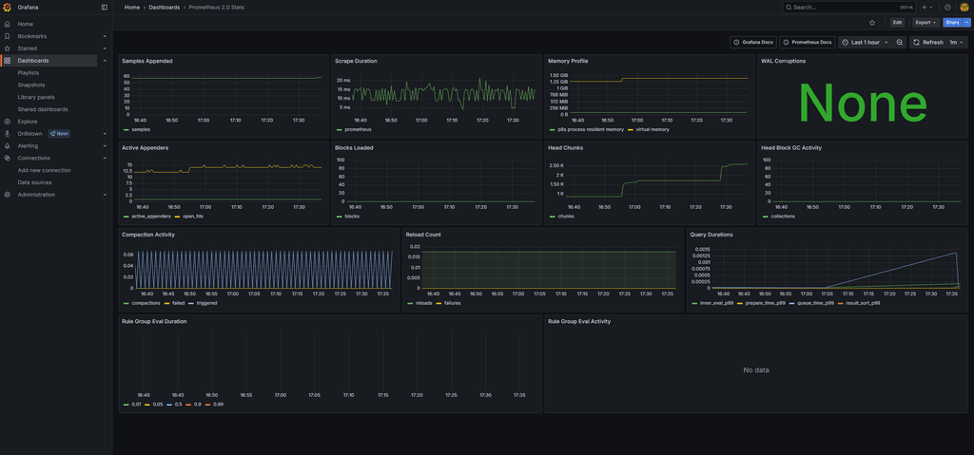
Task: Click the Explore compass icon in sidebar
Action: [8, 122]
